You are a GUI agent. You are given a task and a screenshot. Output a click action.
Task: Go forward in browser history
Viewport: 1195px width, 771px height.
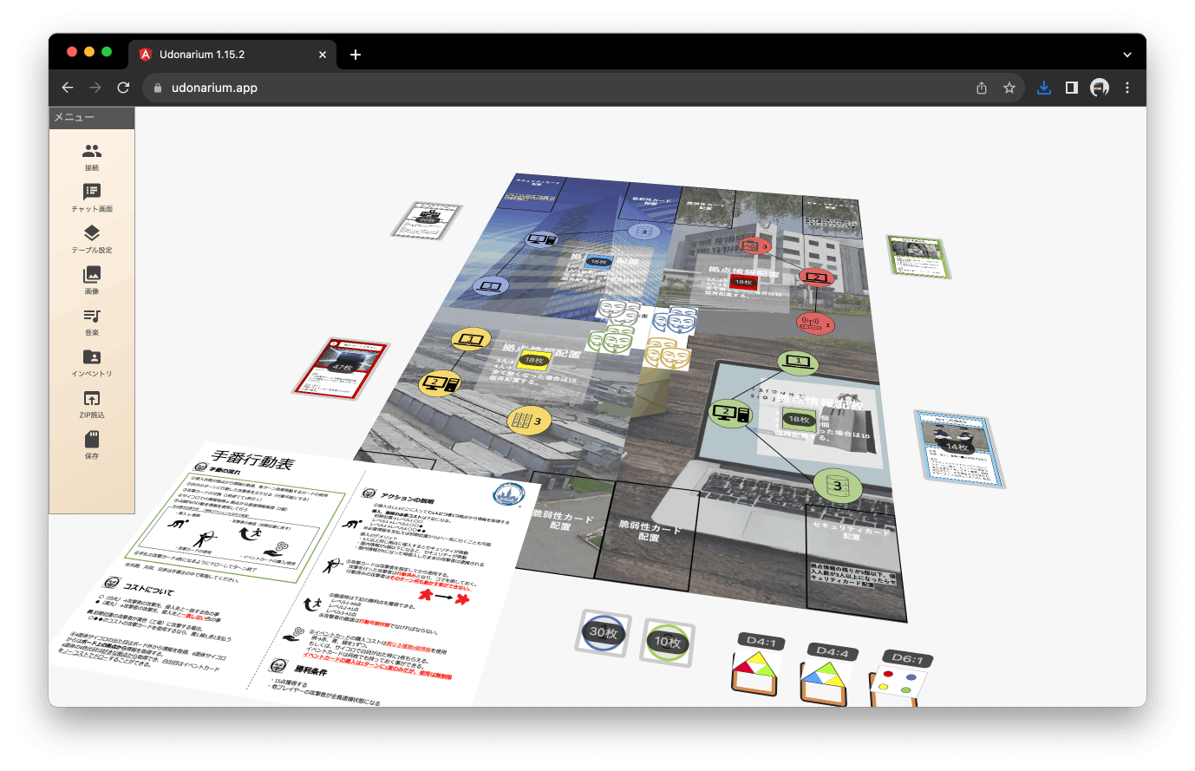[x=95, y=88]
